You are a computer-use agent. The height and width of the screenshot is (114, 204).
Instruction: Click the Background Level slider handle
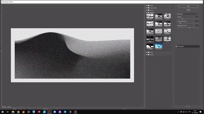click(189, 28)
